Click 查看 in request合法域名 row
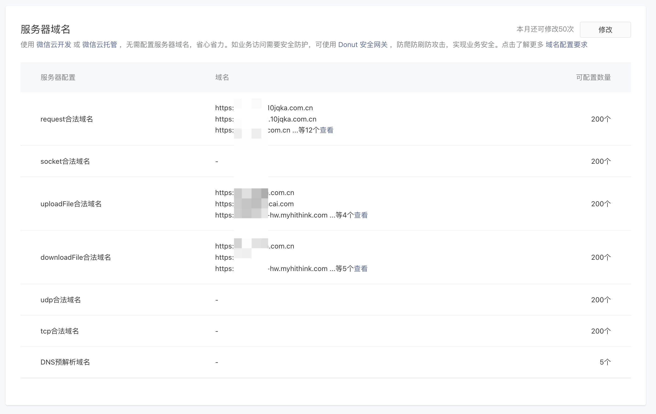Image resolution: width=656 pixels, height=414 pixels. click(x=326, y=130)
